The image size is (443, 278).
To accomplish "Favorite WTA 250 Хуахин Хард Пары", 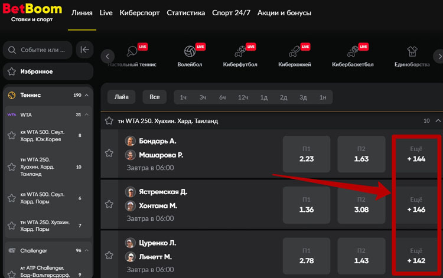I will pyautogui.click(x=12, y=226).
